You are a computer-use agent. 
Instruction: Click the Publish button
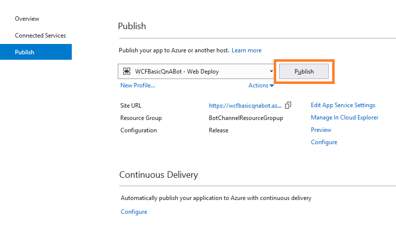tap(304, 72)
